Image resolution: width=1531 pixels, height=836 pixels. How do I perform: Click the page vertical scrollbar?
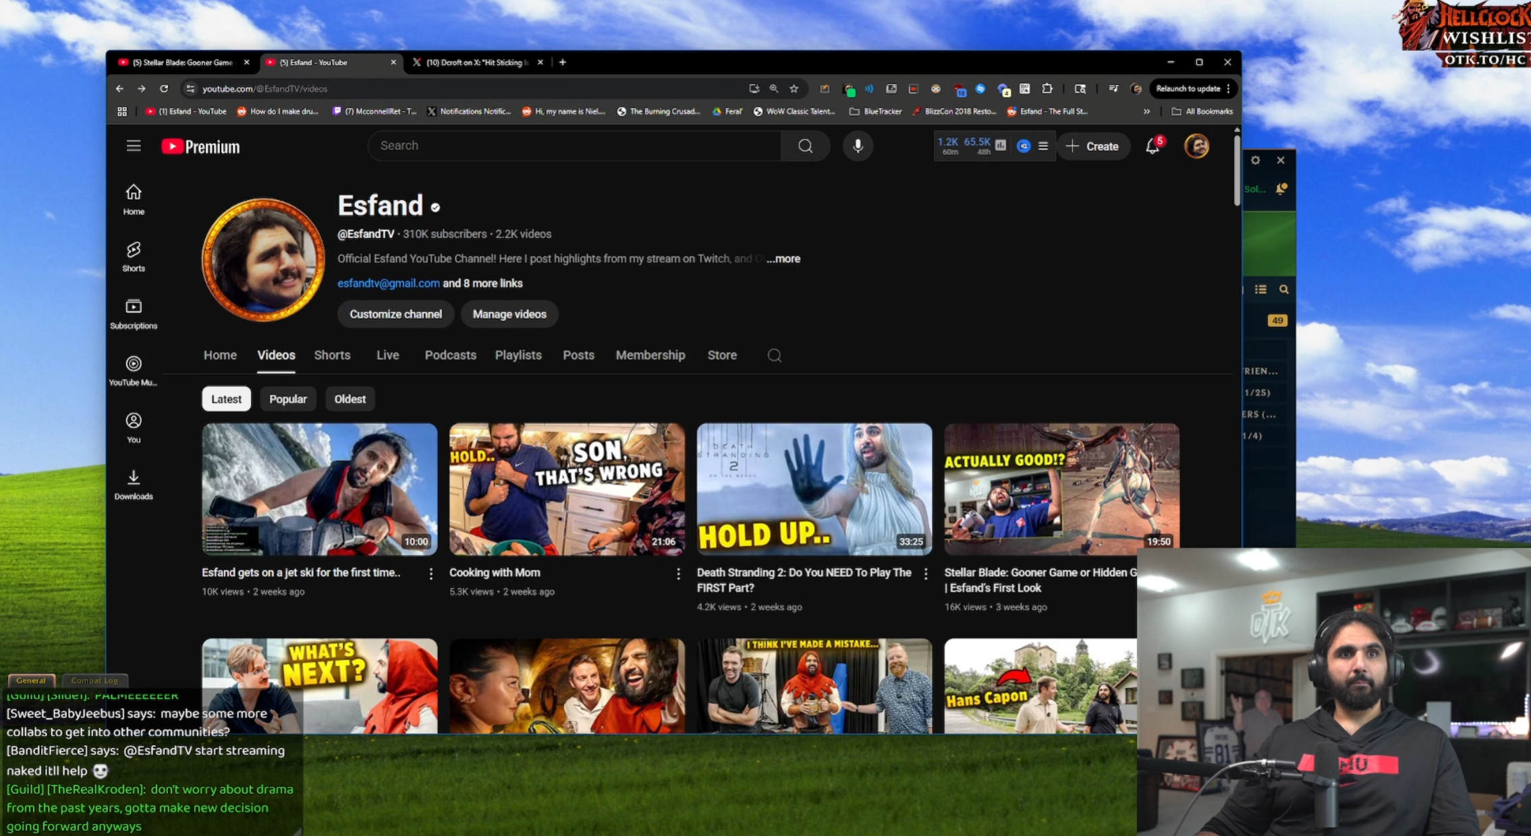pos(1236,171)
